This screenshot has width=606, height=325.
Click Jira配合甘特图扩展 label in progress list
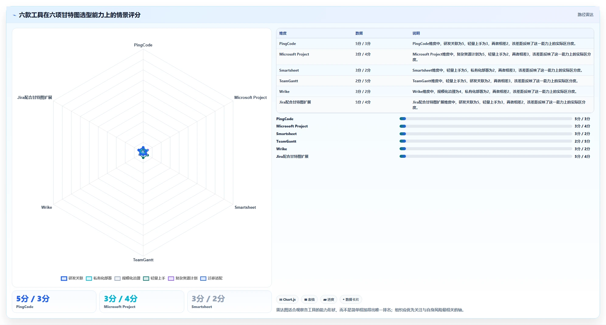click(x=292, y=157)
